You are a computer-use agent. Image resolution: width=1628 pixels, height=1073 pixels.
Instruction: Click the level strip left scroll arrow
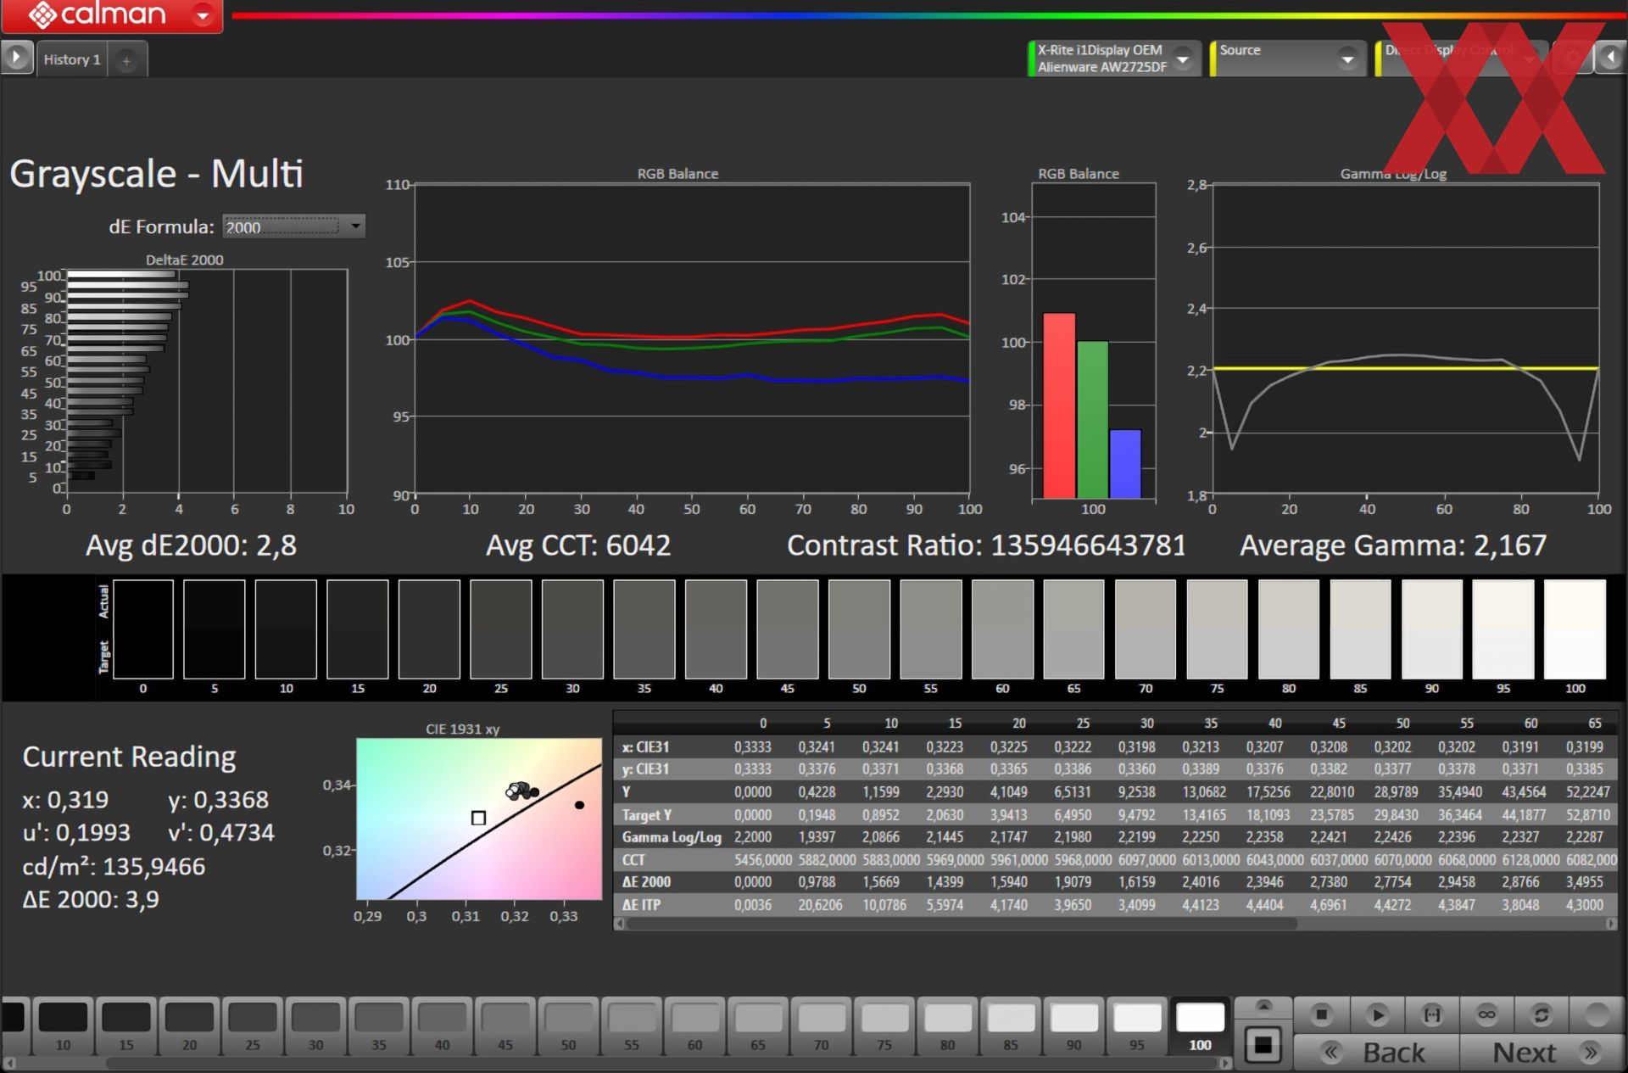(9, 1063)
